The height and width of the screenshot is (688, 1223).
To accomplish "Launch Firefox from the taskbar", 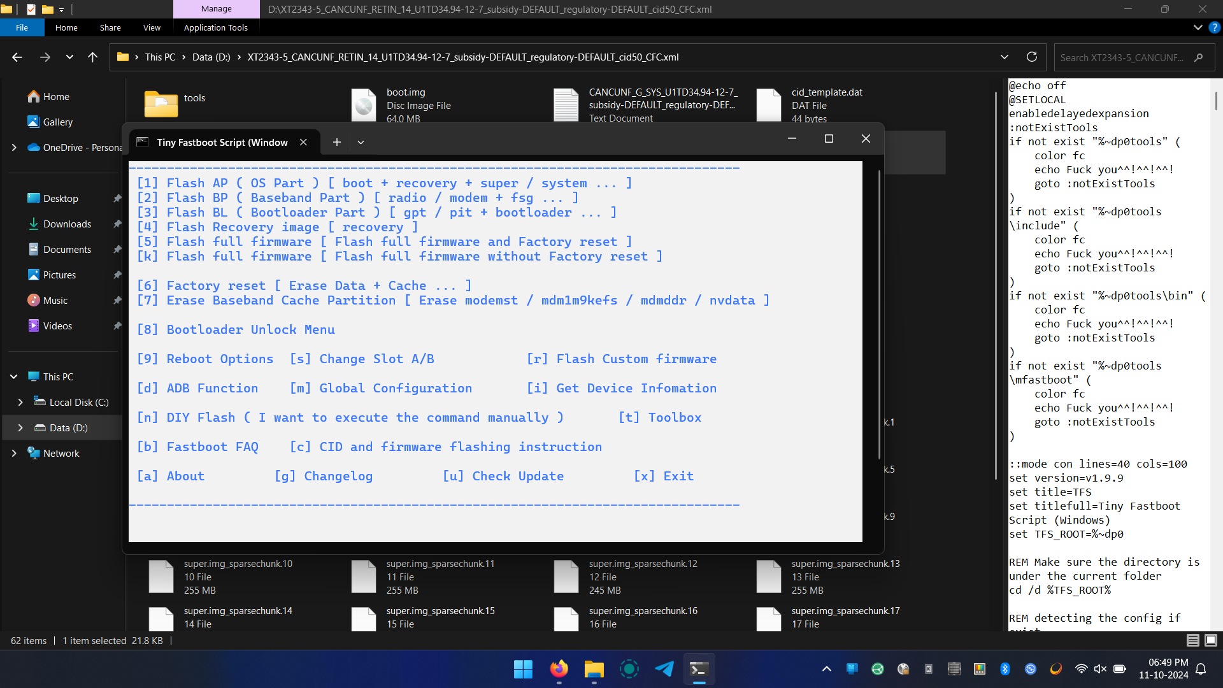I will [559, 670].
